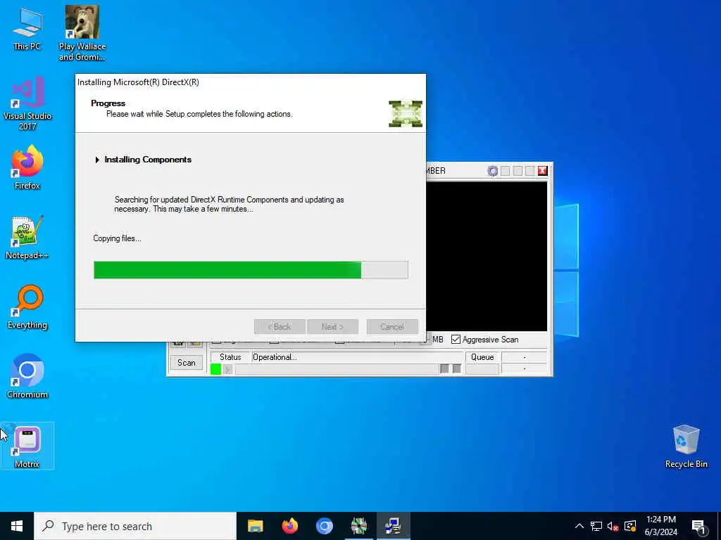Switch to Chromium in the taskbar
Screen dimensions: 721x540
coord(324,526)
